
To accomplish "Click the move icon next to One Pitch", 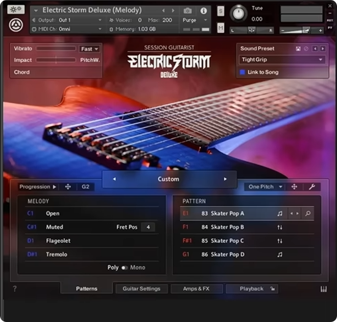I will click(294, 187).
